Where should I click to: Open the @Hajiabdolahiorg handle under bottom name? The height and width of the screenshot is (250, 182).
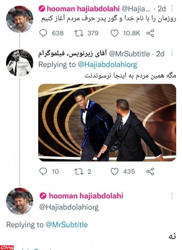point(69,207)
